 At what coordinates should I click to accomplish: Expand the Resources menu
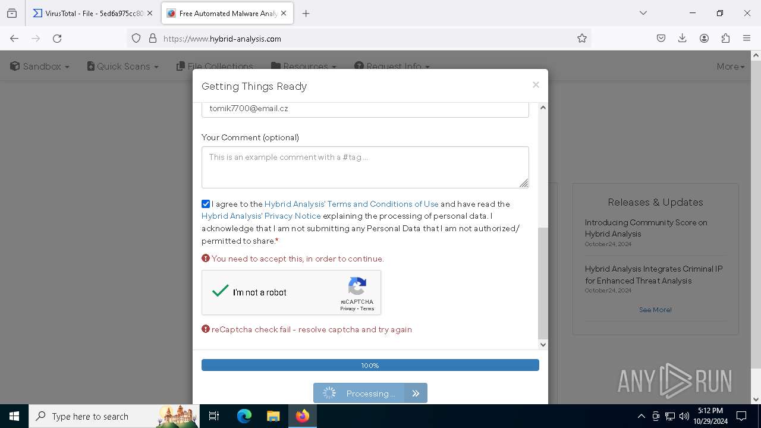click(x=304, y=67)
